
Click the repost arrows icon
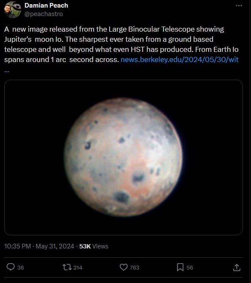(67, 267)
